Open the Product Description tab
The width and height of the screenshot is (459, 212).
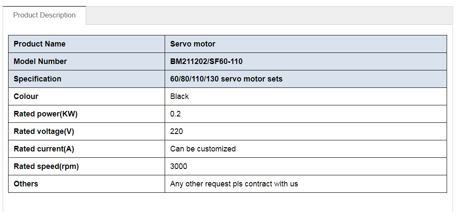pos(44,15)
